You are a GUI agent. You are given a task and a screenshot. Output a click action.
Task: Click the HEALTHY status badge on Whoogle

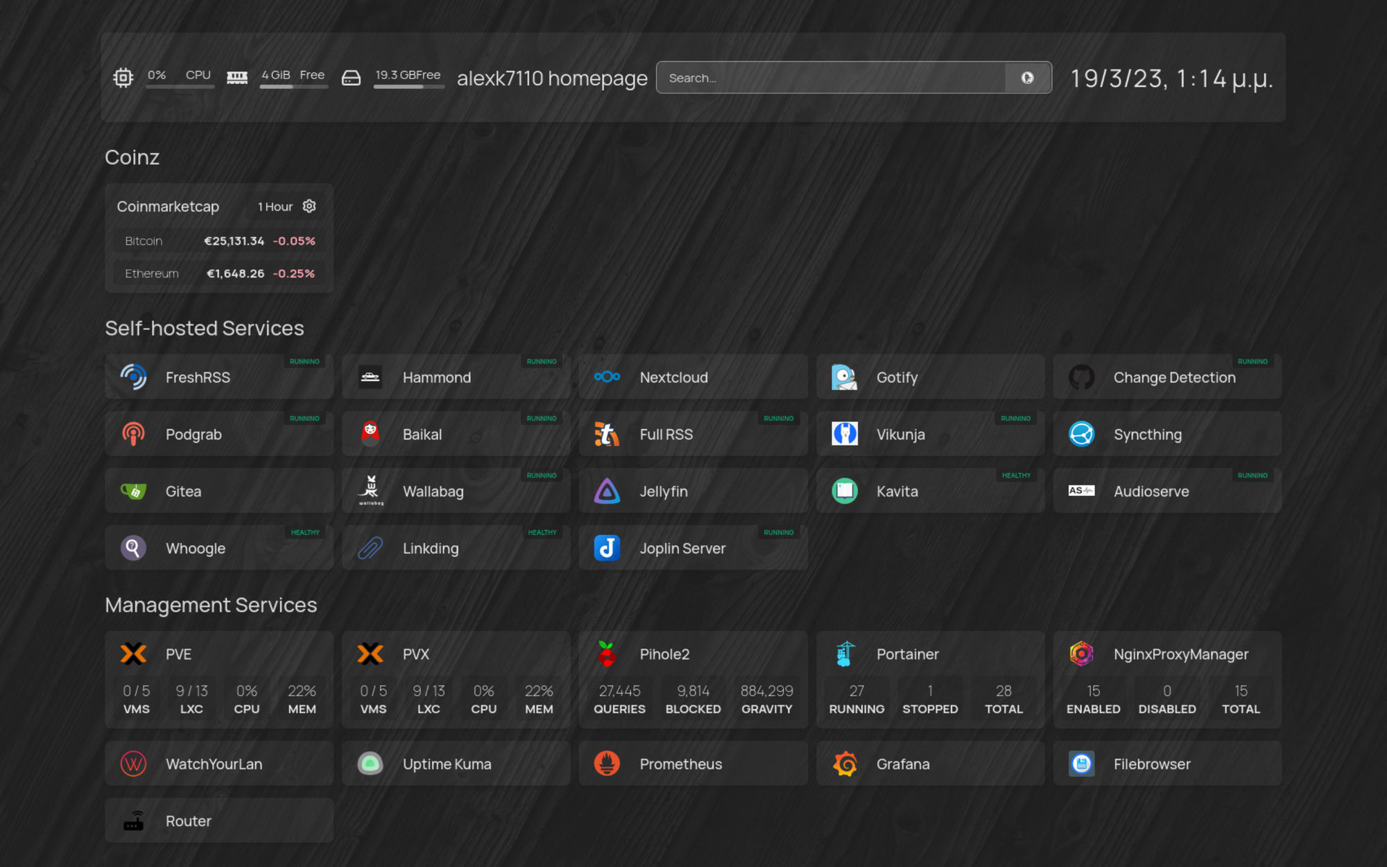pos(305,532)
